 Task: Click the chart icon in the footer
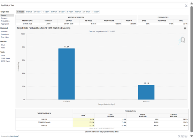point(186,136)
